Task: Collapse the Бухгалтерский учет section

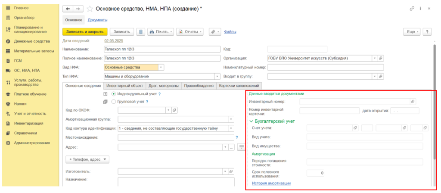Action: pos(252,121)
